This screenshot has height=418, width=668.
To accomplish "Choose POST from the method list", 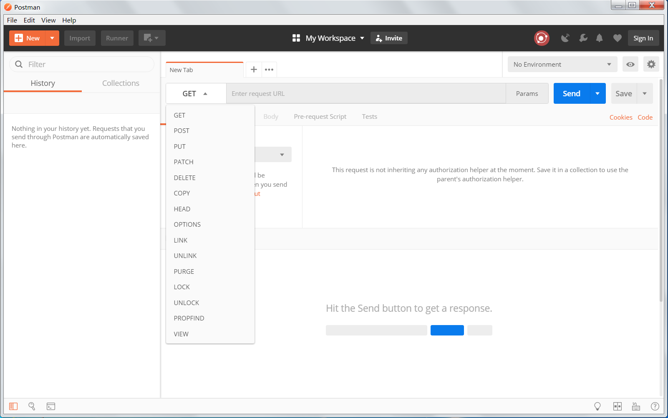I will coord(210,130).
